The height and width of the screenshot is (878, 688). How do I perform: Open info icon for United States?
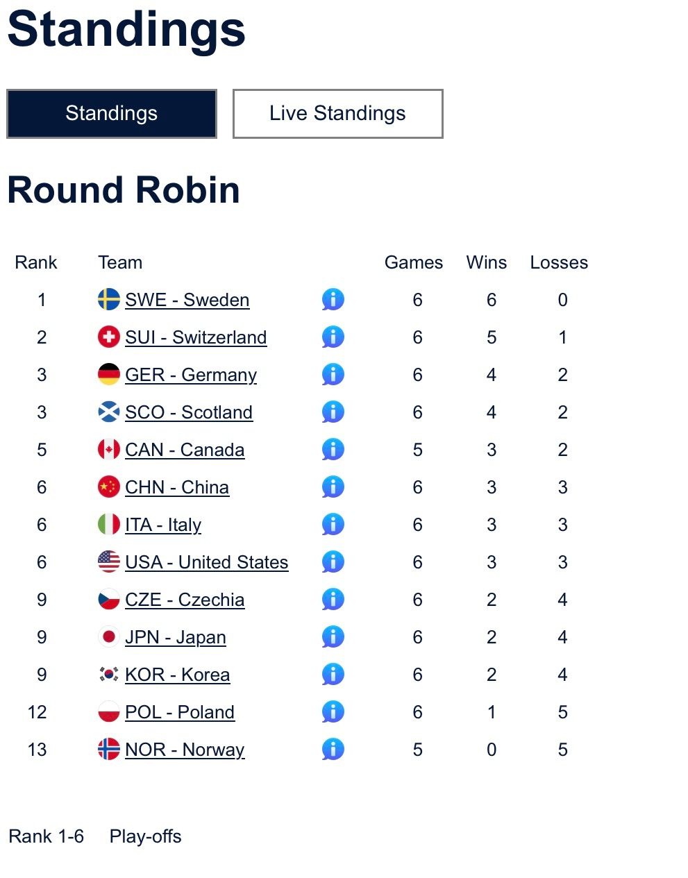point(333,562)
